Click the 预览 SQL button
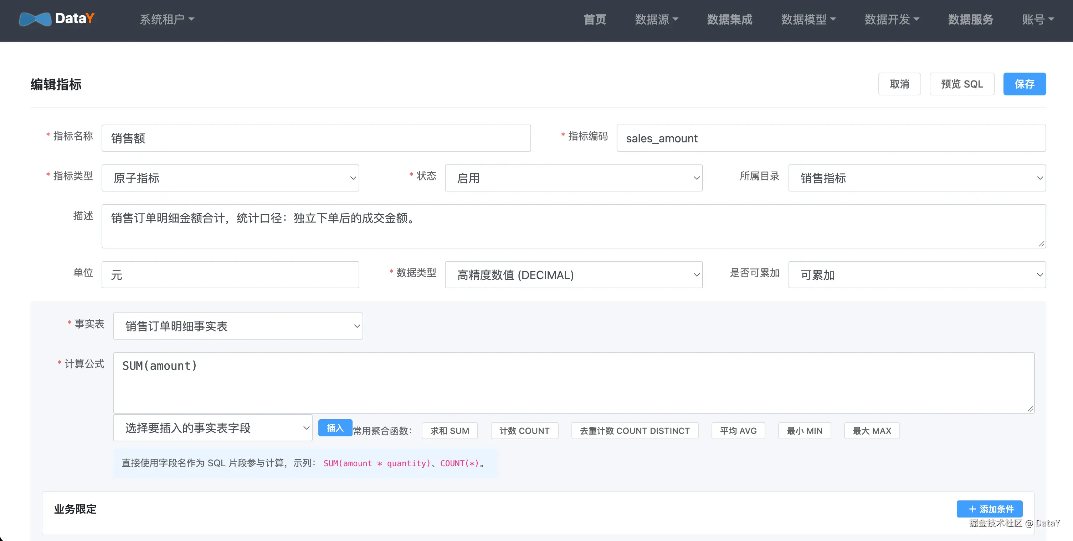Screen dimensions: 1073x541 point(962,84)
